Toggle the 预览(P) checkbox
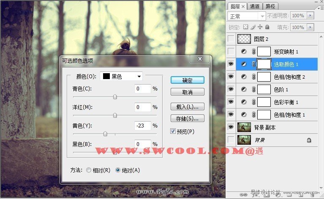The image size is (324, 199). pos(173,131)
